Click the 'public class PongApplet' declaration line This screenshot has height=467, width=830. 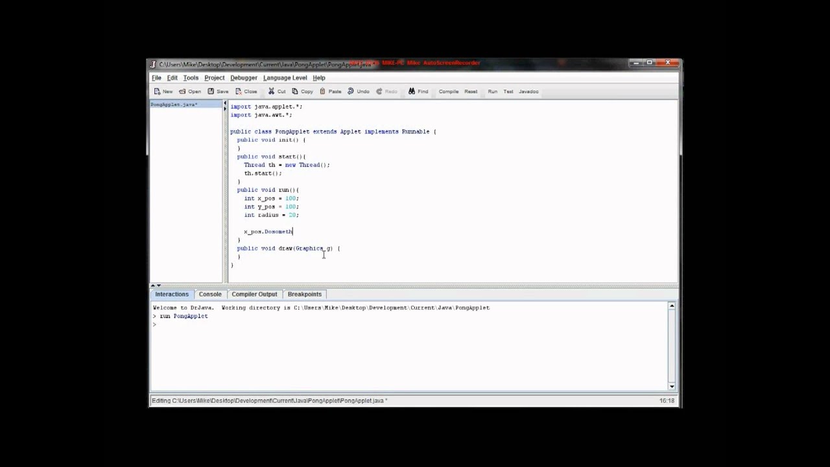click(x=333, y=132)
